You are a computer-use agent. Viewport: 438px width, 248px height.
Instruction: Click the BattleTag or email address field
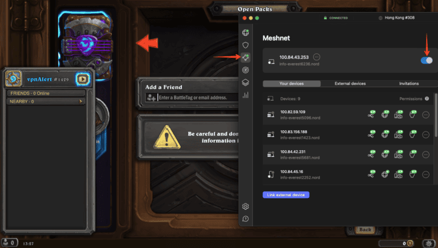[198, 97]
